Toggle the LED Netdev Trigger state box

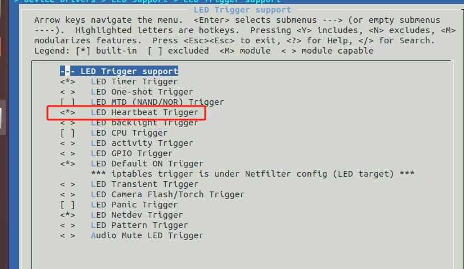click(x=68, y=215)
